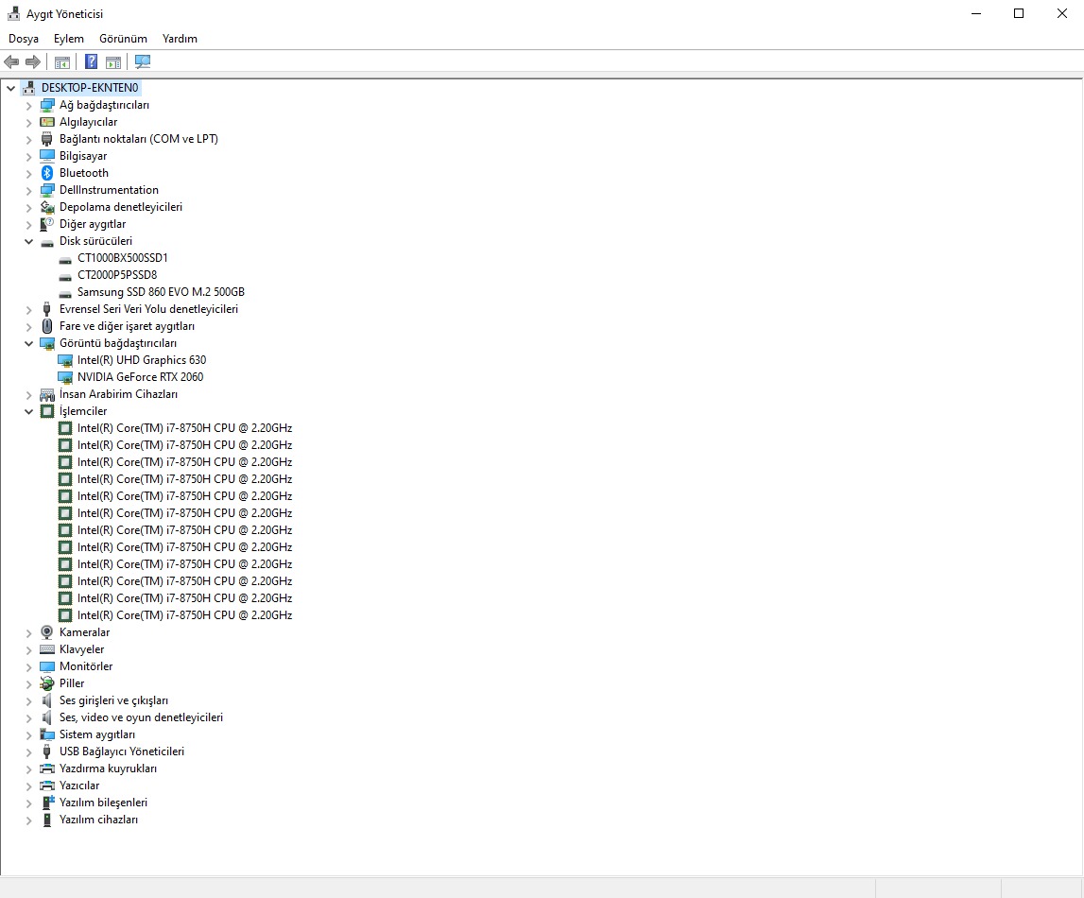Viewport: 1084px width, 898px height.
Task: Open the Yardım menu
Action: pos(180,39)
